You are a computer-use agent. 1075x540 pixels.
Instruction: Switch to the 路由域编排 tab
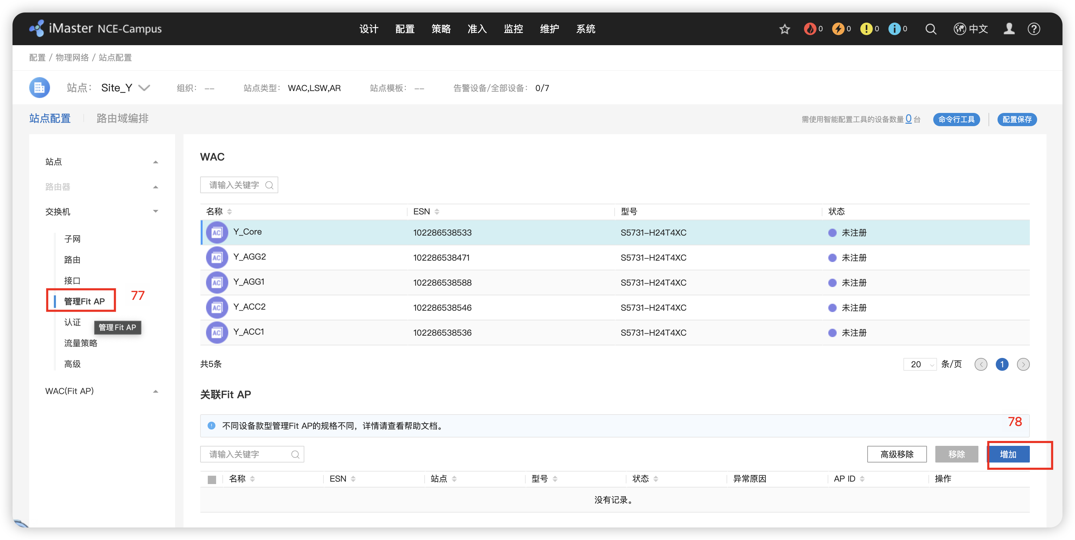click(122, 118)
